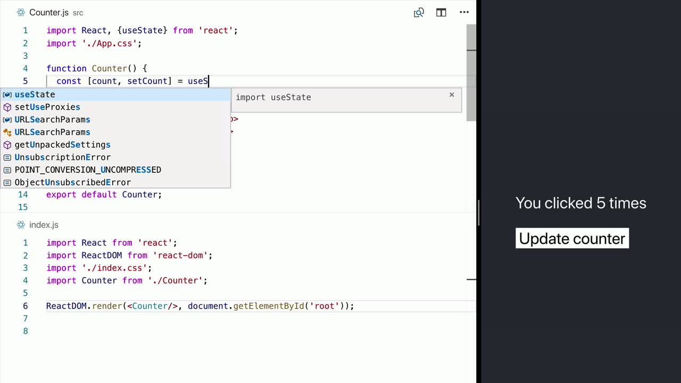Open the more actions ellipsis icon

pos(464,12)
